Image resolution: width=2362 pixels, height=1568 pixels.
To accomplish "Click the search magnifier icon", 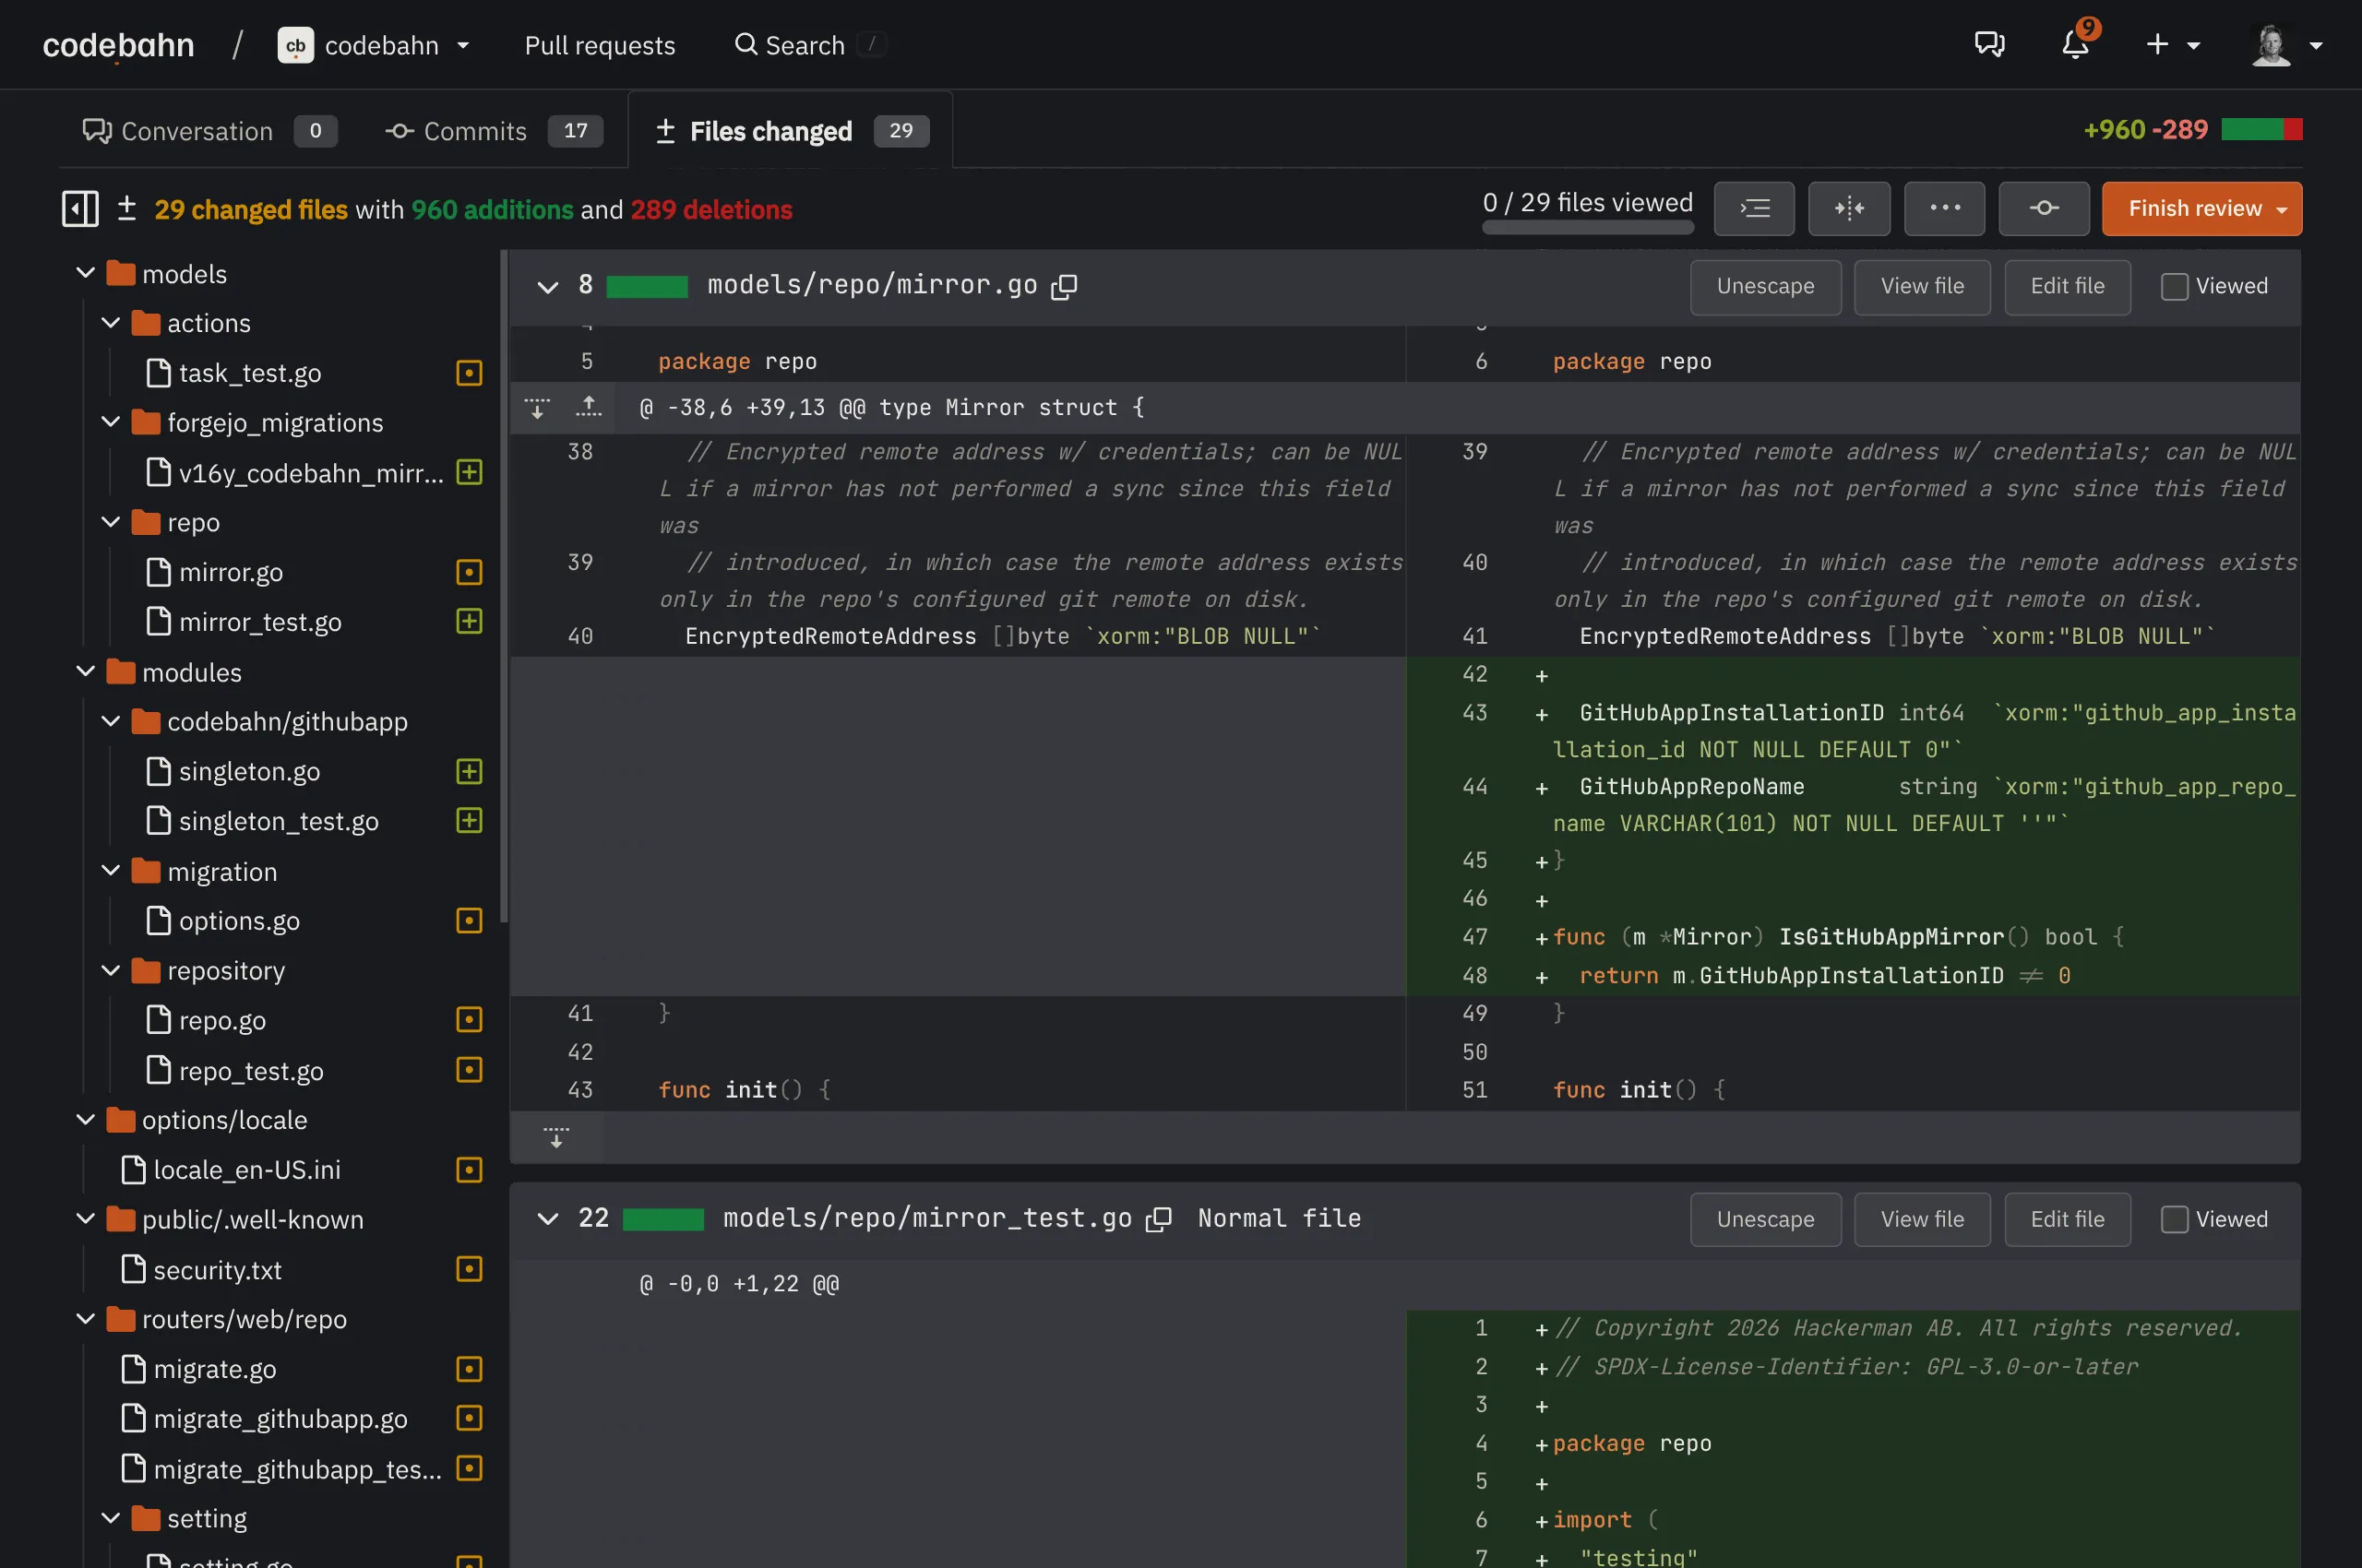I will [x=746, y=45].
